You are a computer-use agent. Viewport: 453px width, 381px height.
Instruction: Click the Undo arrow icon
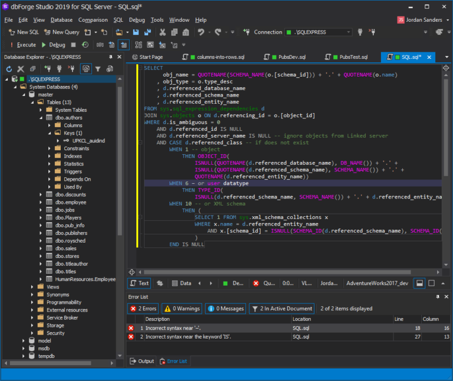click(x=201, y=32)
